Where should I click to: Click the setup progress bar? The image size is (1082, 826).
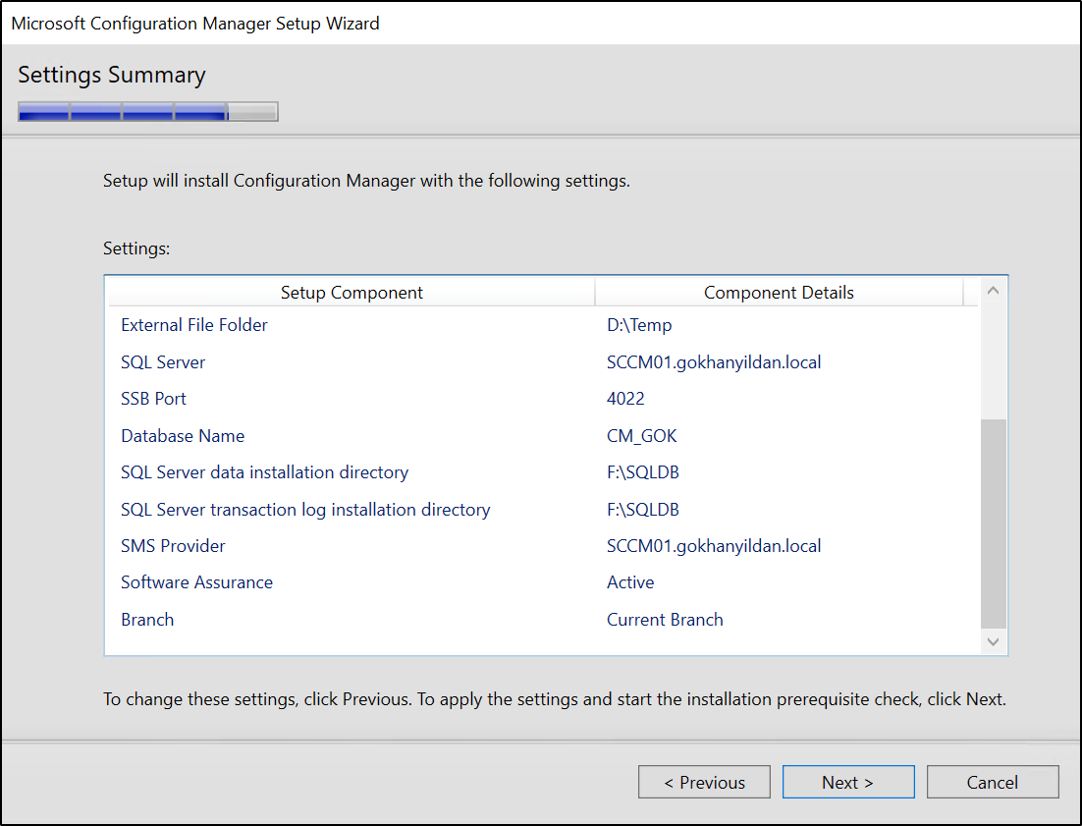[148, 112]
